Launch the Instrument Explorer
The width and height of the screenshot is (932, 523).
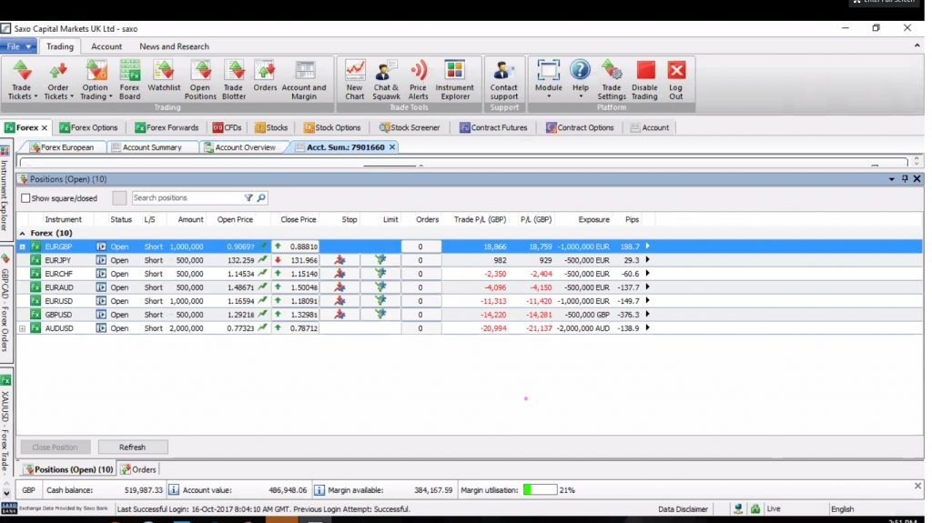[455, 80]
